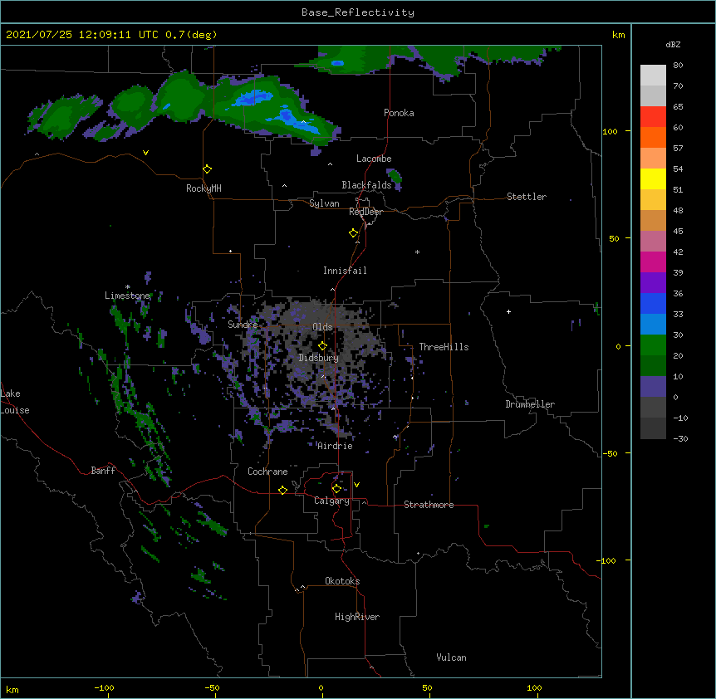Screen dimensions: 716x699
Task: Click the dBZ legend heading
Action: click(673, 44)
